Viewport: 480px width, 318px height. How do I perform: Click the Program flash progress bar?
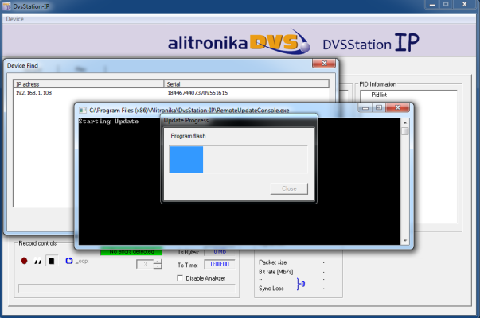tap(238, 159)
